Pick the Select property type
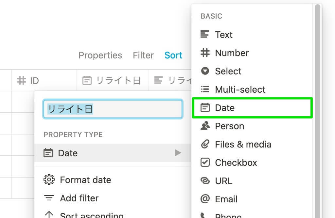Image resolution: width=335 pixels, height=218 pixels. (252, 71)
